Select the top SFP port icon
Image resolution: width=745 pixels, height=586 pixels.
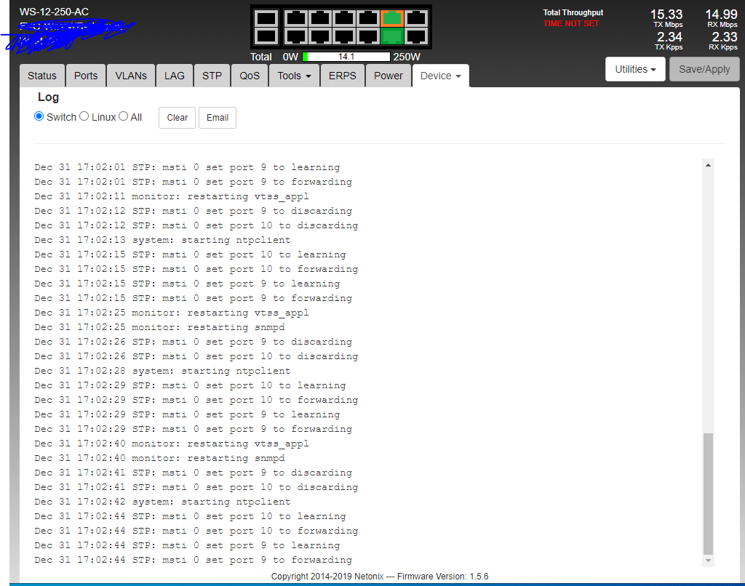(267, 19)
